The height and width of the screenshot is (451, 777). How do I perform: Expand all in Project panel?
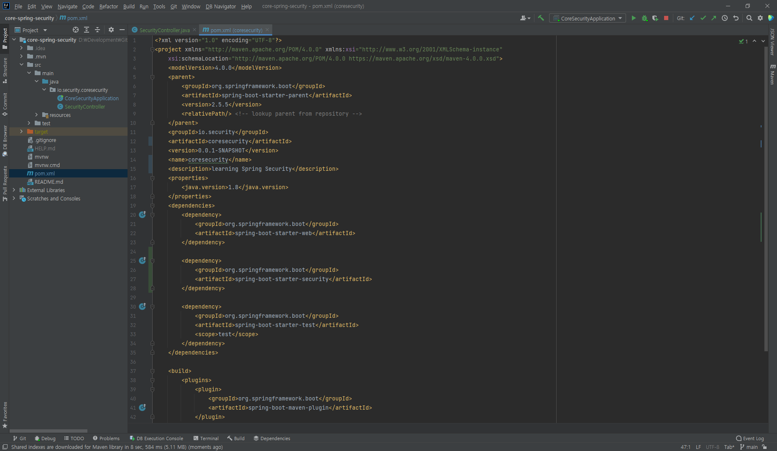tap(87, 30)
